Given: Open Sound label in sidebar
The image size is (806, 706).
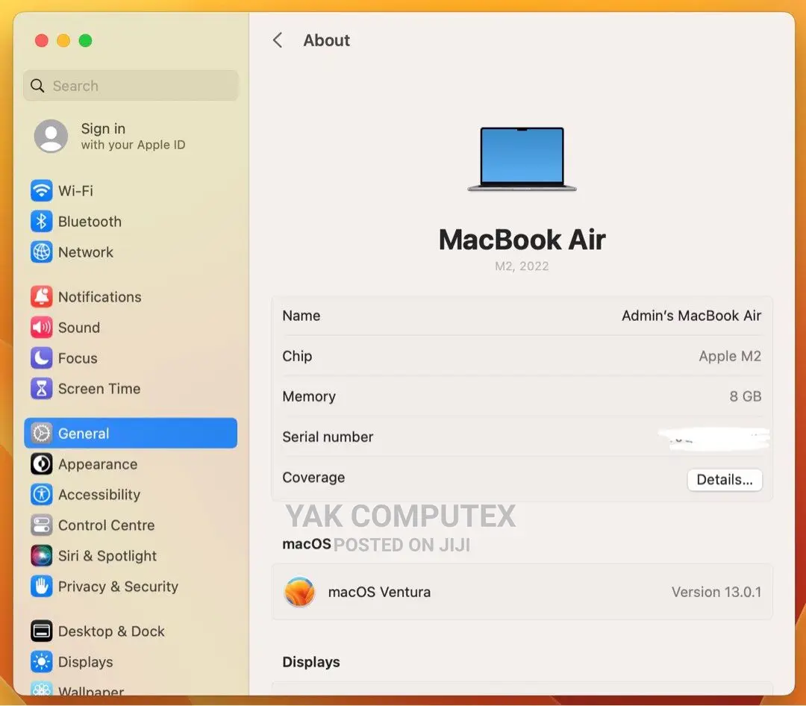Looking at the screenshot, I should pyautogui.click(x=78, y=328).
